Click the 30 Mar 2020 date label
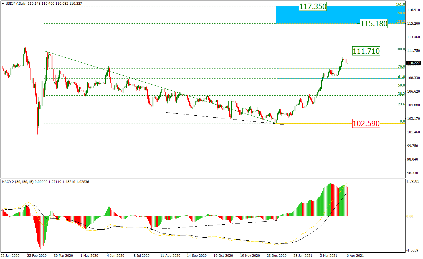This screenshot has height=259, width=423. [63, 256]
